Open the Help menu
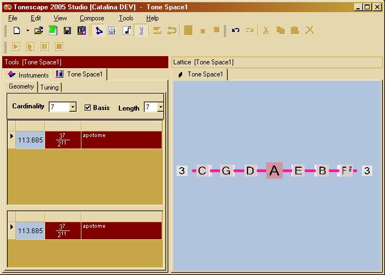This screenshot has width=385, height=275. (152, 18)
